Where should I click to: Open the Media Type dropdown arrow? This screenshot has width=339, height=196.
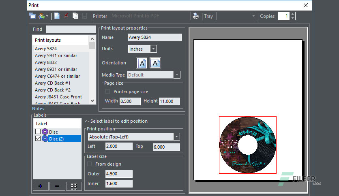[x=177, y=75]
